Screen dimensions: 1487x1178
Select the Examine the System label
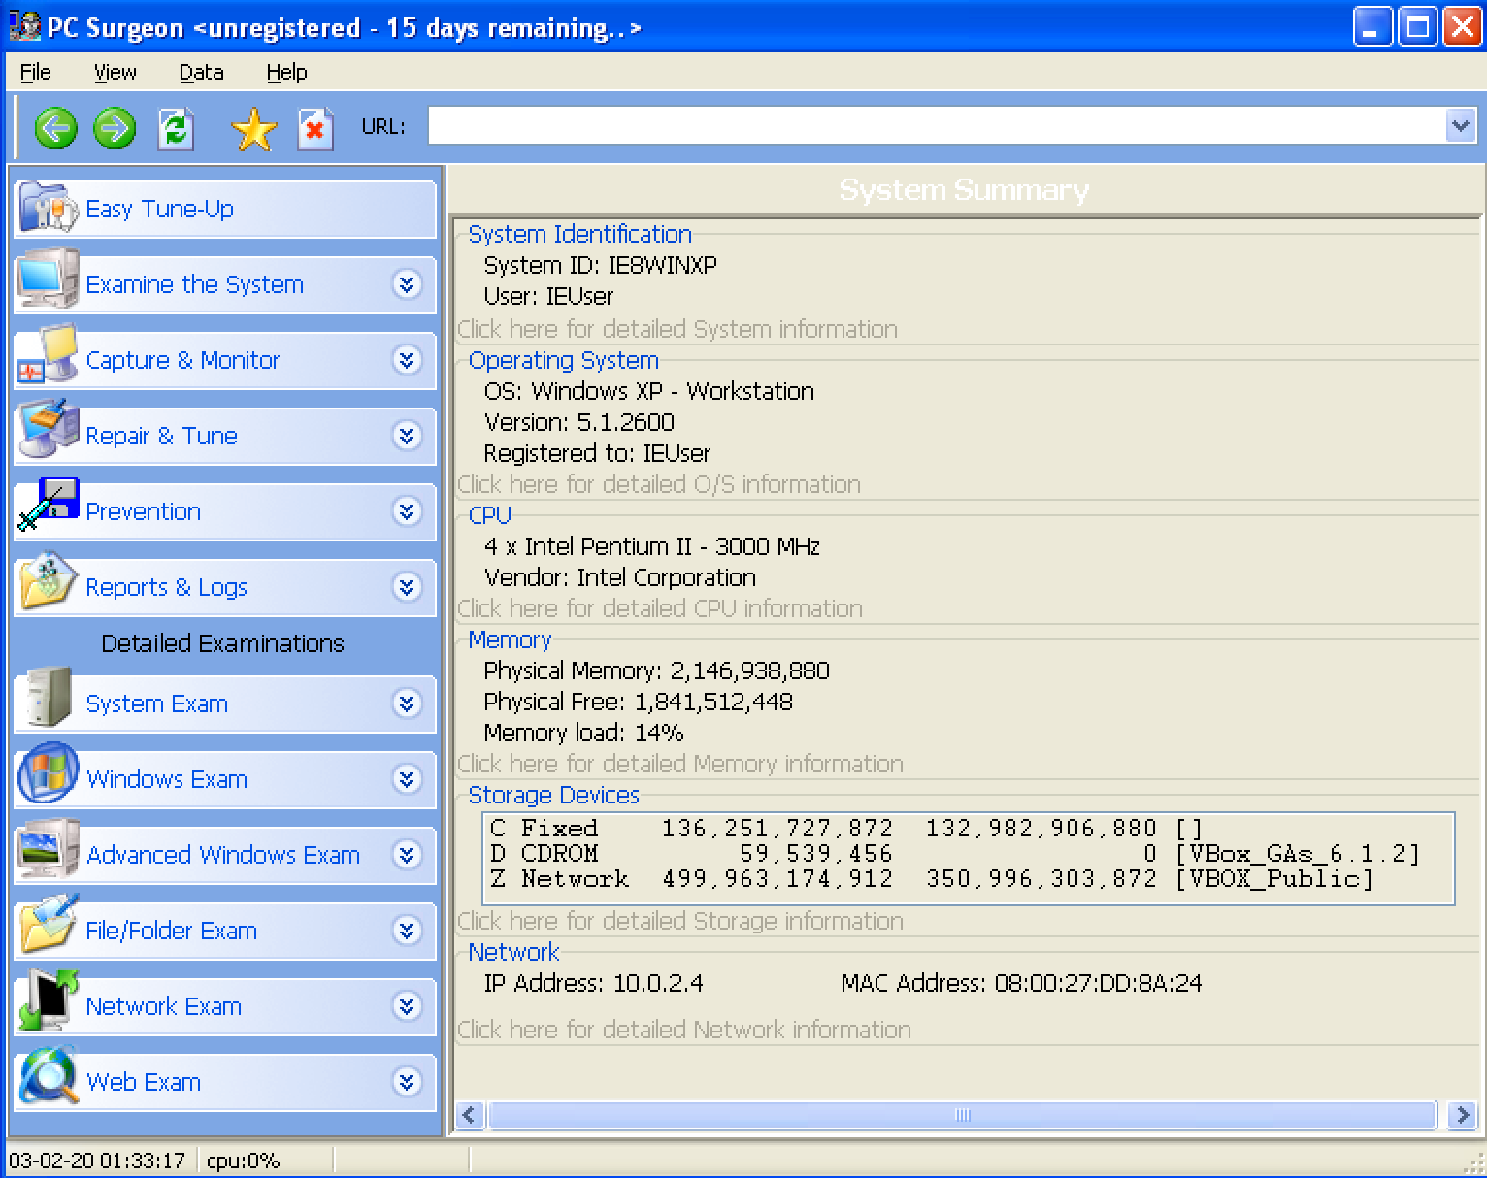[x=195, y=284]
